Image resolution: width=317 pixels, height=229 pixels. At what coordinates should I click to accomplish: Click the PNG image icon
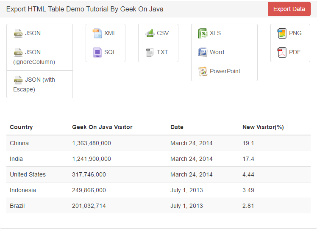coord(282,33)
